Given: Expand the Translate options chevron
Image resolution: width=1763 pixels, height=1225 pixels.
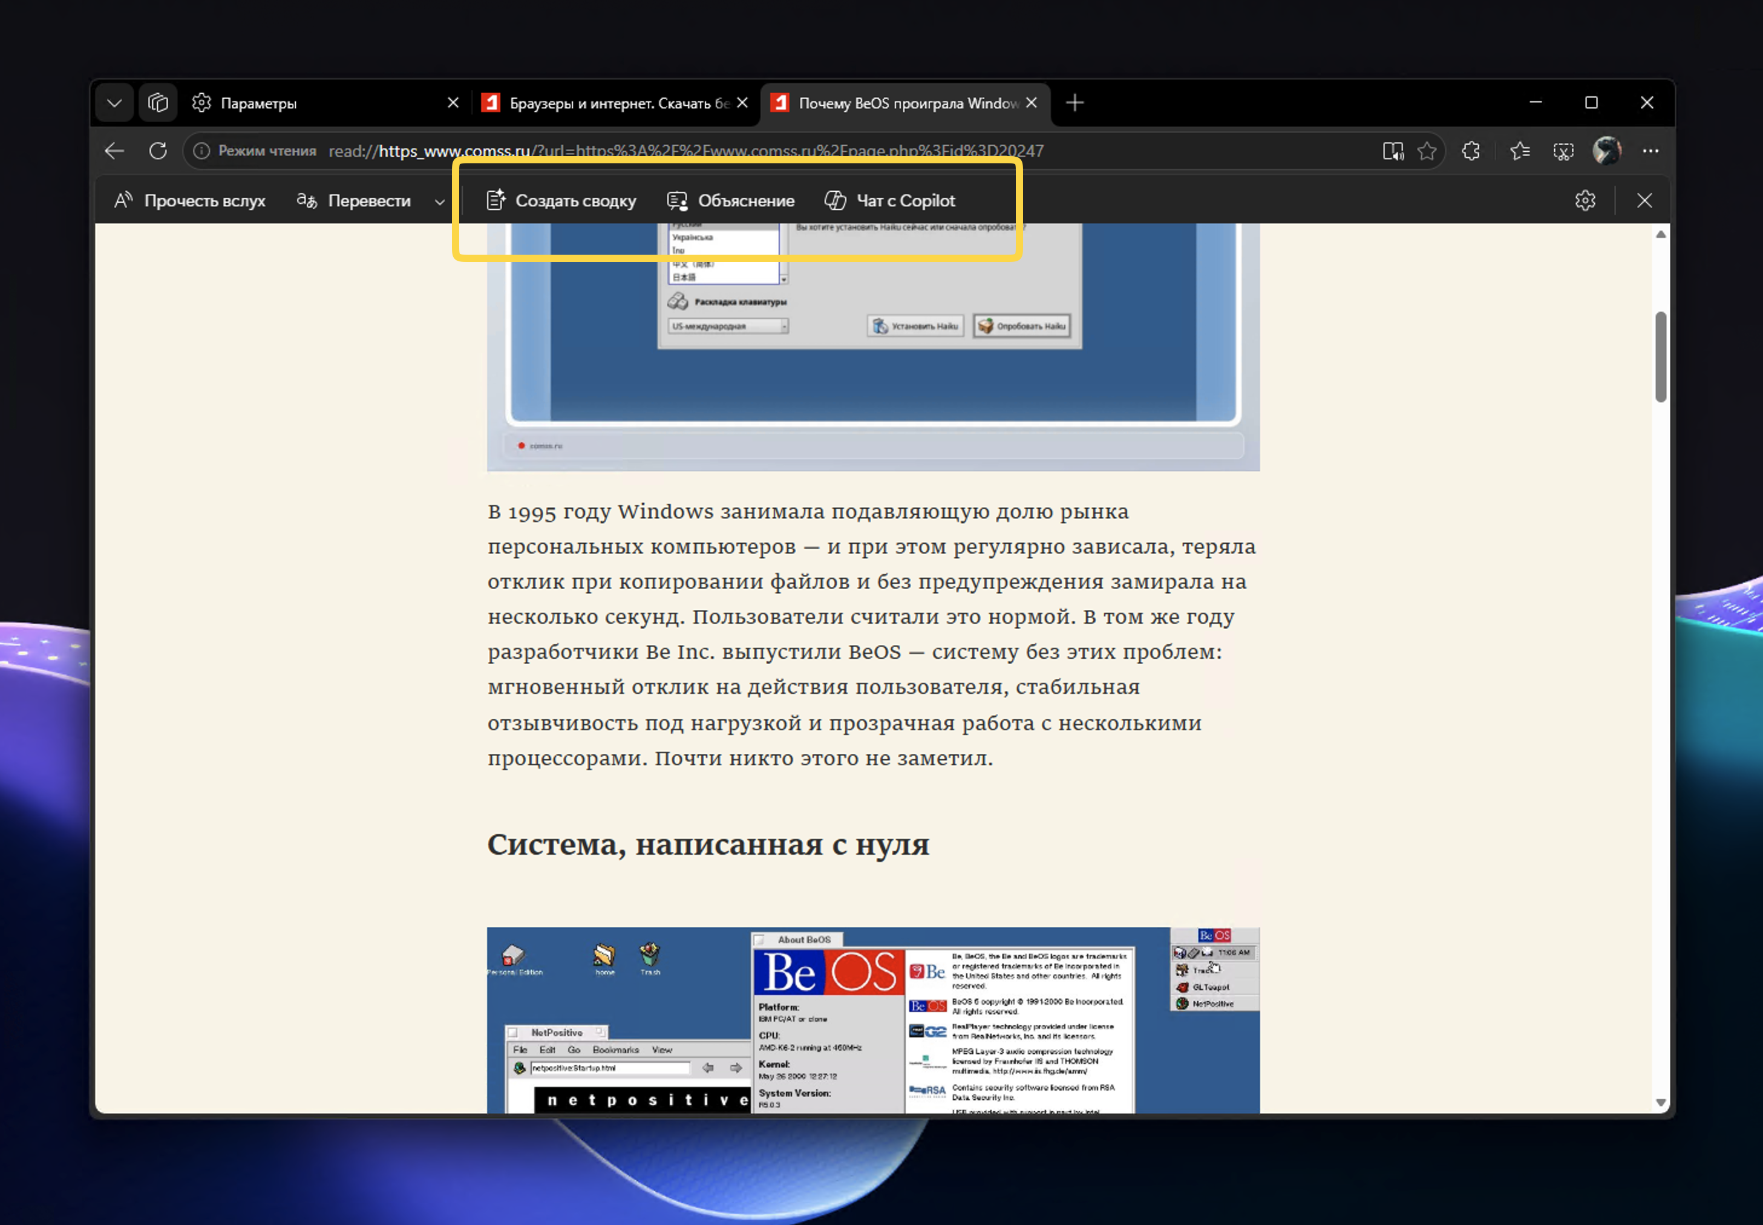Looking at the screenshot, I should pyautogui.click(x=440, y=201).
